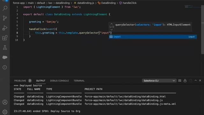The image size is (204, 115).
Task: Click the editor vertical scrollbar
Action: point(202,29)
